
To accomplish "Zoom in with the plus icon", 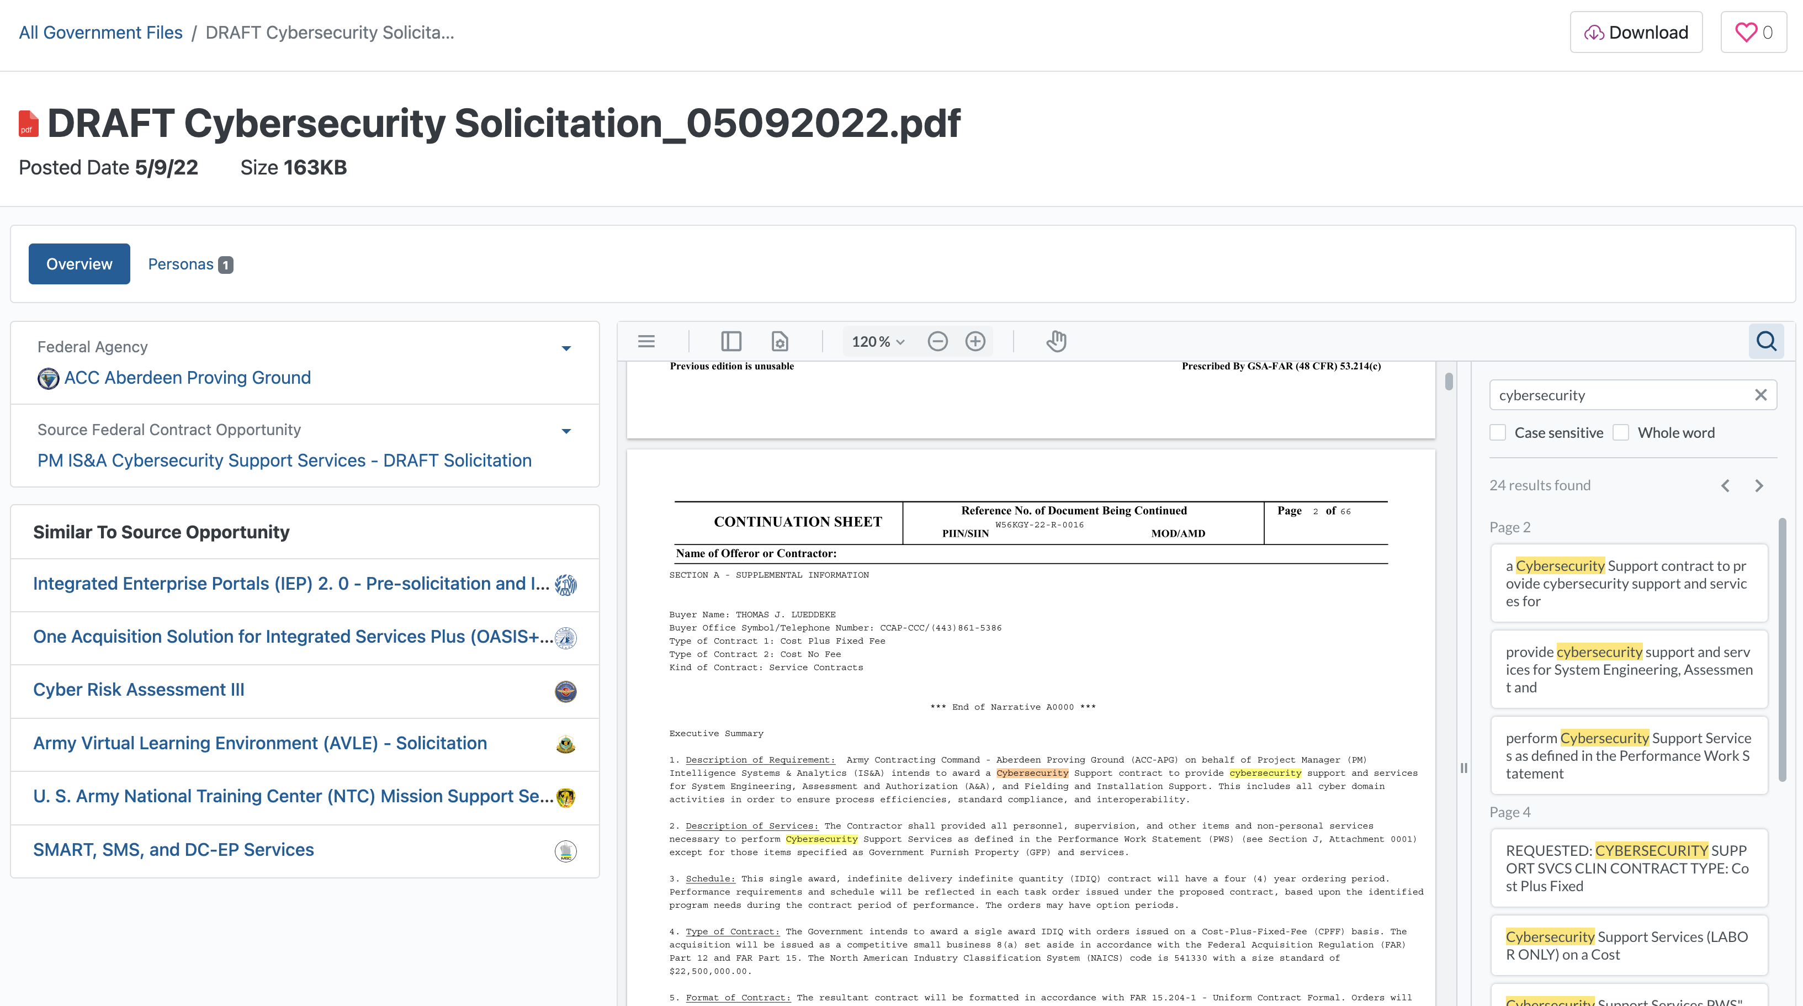I will tap(975, 342).
